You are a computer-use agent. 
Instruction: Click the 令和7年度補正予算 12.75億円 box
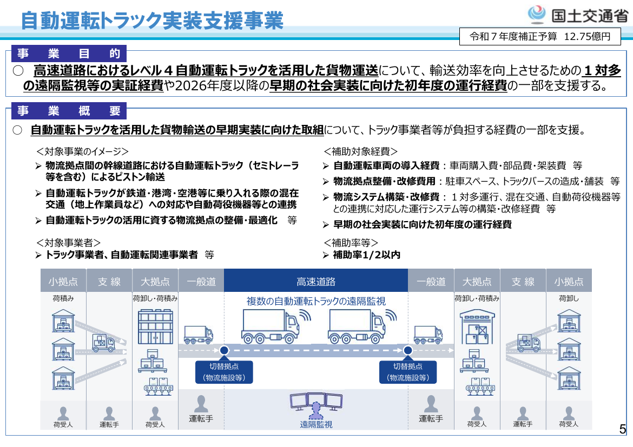click(540, 36)
